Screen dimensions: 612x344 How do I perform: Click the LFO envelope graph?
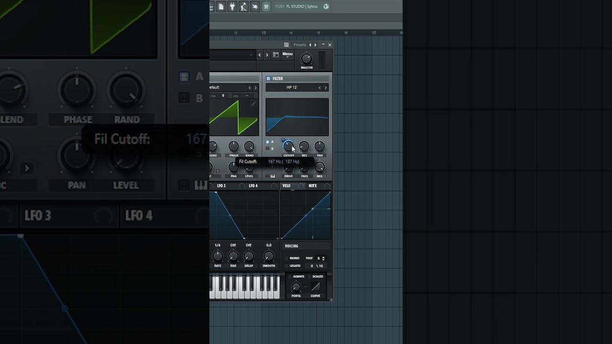244,215
